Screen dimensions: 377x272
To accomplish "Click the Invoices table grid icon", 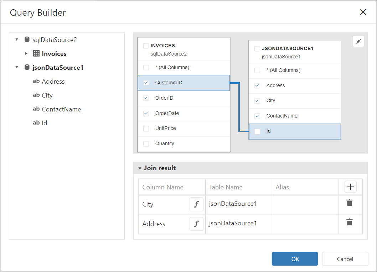I will 36,53.
